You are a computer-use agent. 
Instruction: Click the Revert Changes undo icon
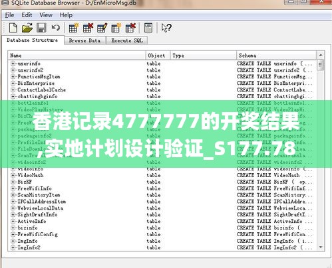click(56, 28)
